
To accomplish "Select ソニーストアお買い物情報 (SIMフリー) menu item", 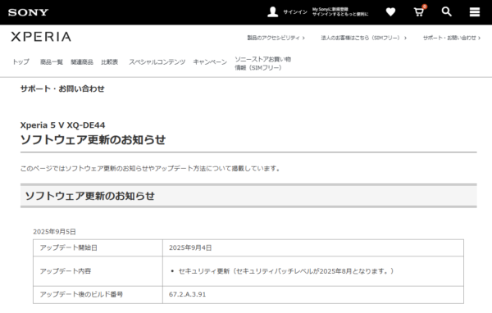I will 263,63.
